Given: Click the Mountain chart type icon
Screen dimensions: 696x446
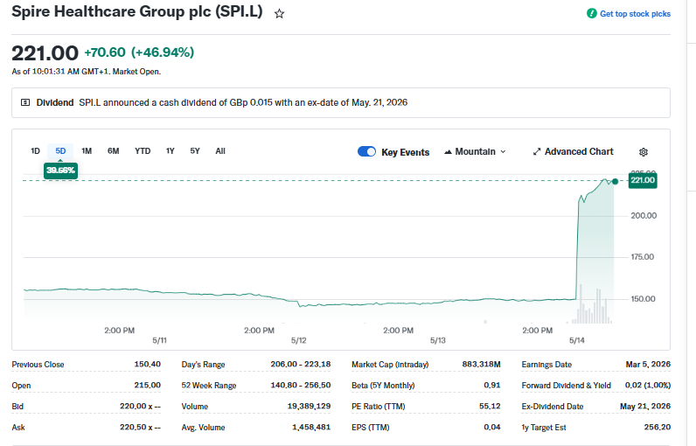Looking at the screenshot, I should point(448,152).
